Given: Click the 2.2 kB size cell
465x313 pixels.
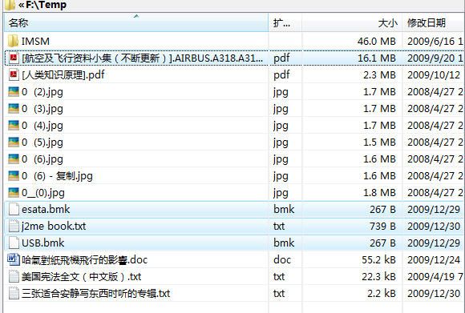Looking at the screenshot, I should (382, 294).
